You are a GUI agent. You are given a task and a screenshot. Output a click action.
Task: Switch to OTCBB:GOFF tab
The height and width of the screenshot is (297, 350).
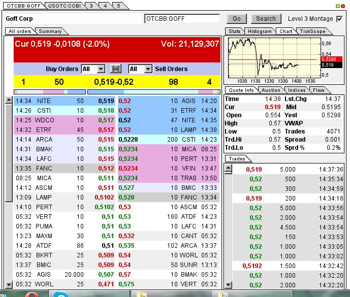[23, 6]
